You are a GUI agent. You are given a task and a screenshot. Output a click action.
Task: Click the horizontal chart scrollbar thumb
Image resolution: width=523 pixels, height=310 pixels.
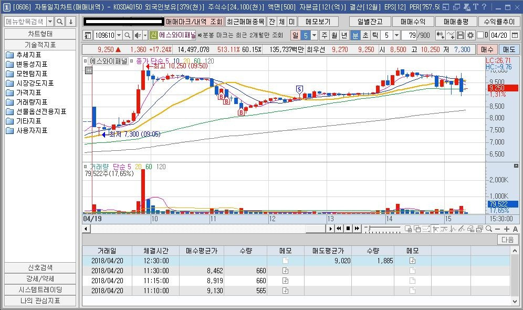click(316, 229)
